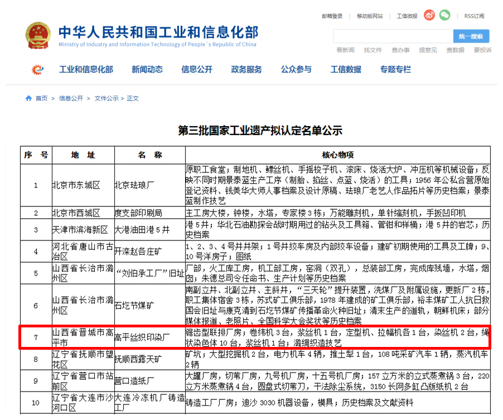Click cell 大连冷冻机厂铸造工厂
The height and width of the screenshot is (420, 503).
pyautogui.click(x=150, y=403)
